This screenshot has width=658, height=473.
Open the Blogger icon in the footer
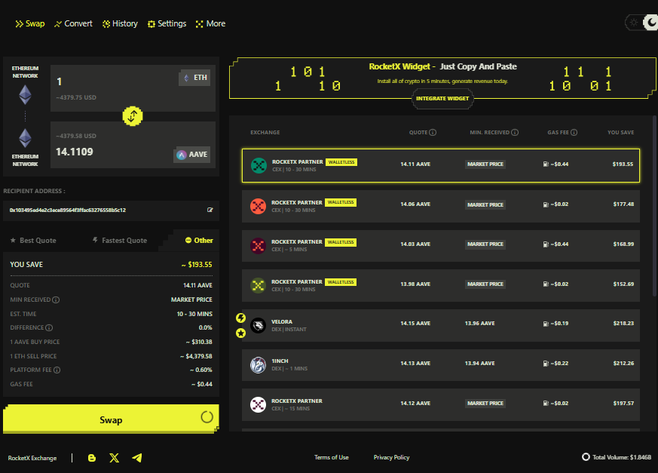[92, 458]
